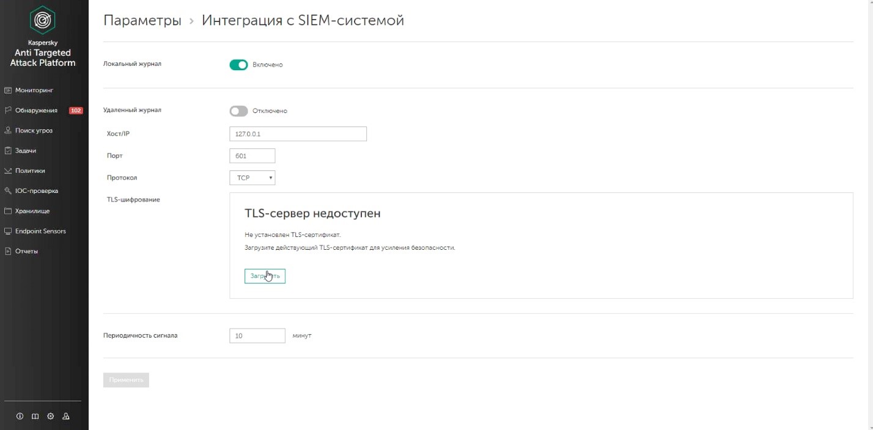Click the Параметры breadcrumb link
Screen dimensions: 873x430
(142, 21)
